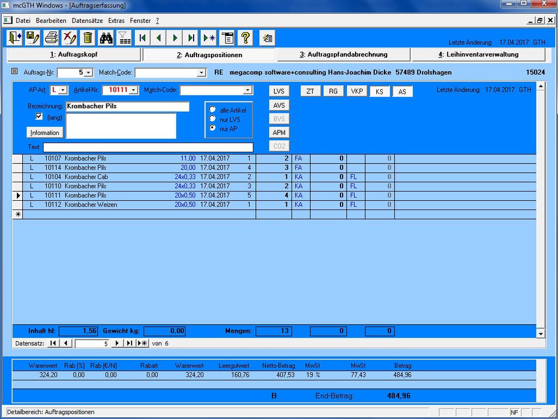
Task: Click the vertical scrollbar down arrow
Action: [541, 333]
